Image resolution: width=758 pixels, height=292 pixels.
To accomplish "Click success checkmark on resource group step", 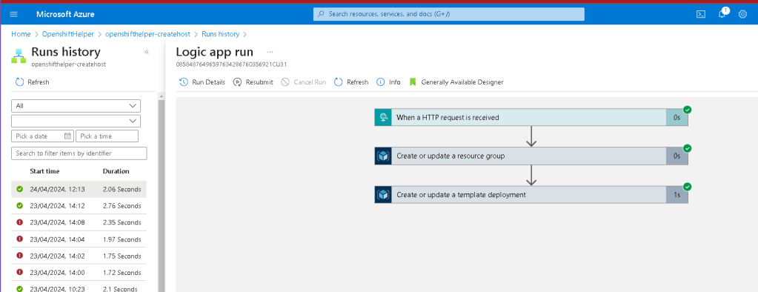I will click(687, 148).
